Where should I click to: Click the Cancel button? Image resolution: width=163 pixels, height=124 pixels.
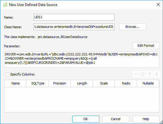pyautogui.click(x=116, y=119)
